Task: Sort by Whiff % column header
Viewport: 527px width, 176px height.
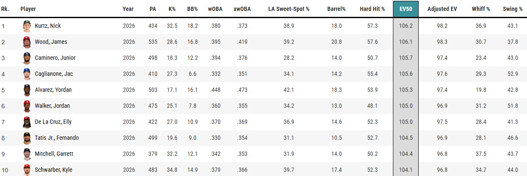Action: tap(481, 9)
